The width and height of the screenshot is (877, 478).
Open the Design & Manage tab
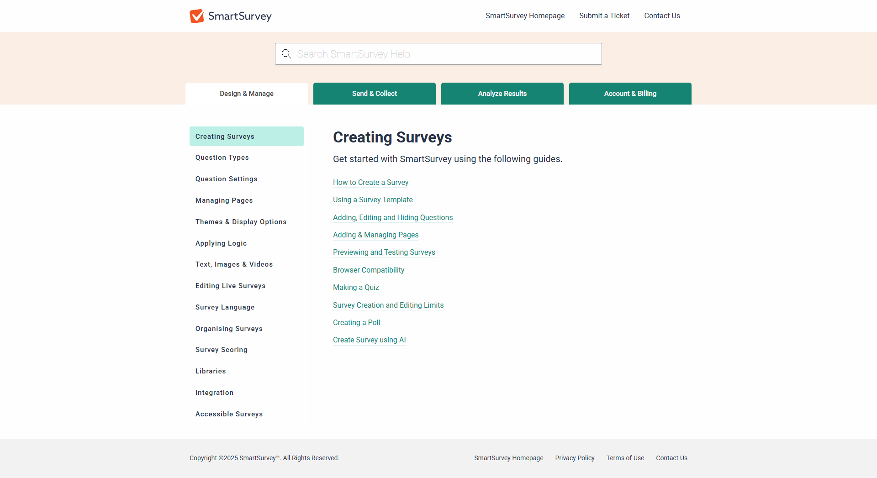tap(247, 94)
